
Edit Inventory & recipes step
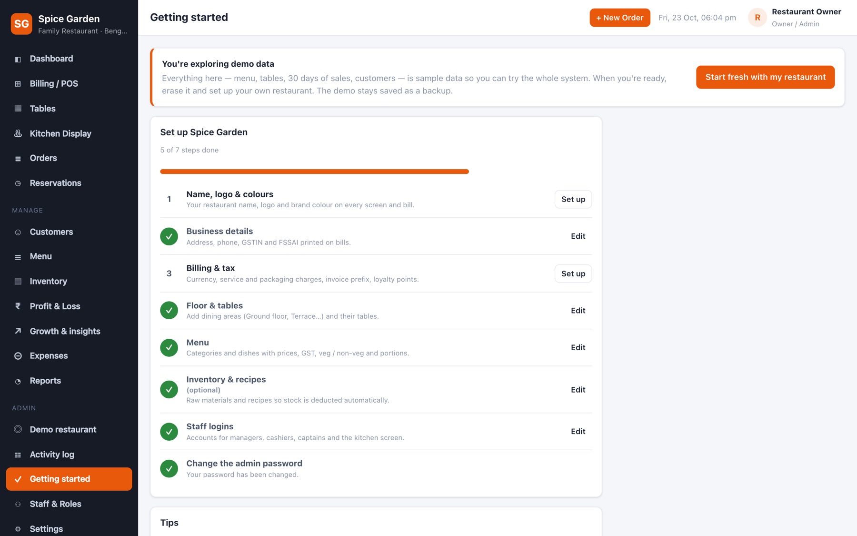(578, 390)
